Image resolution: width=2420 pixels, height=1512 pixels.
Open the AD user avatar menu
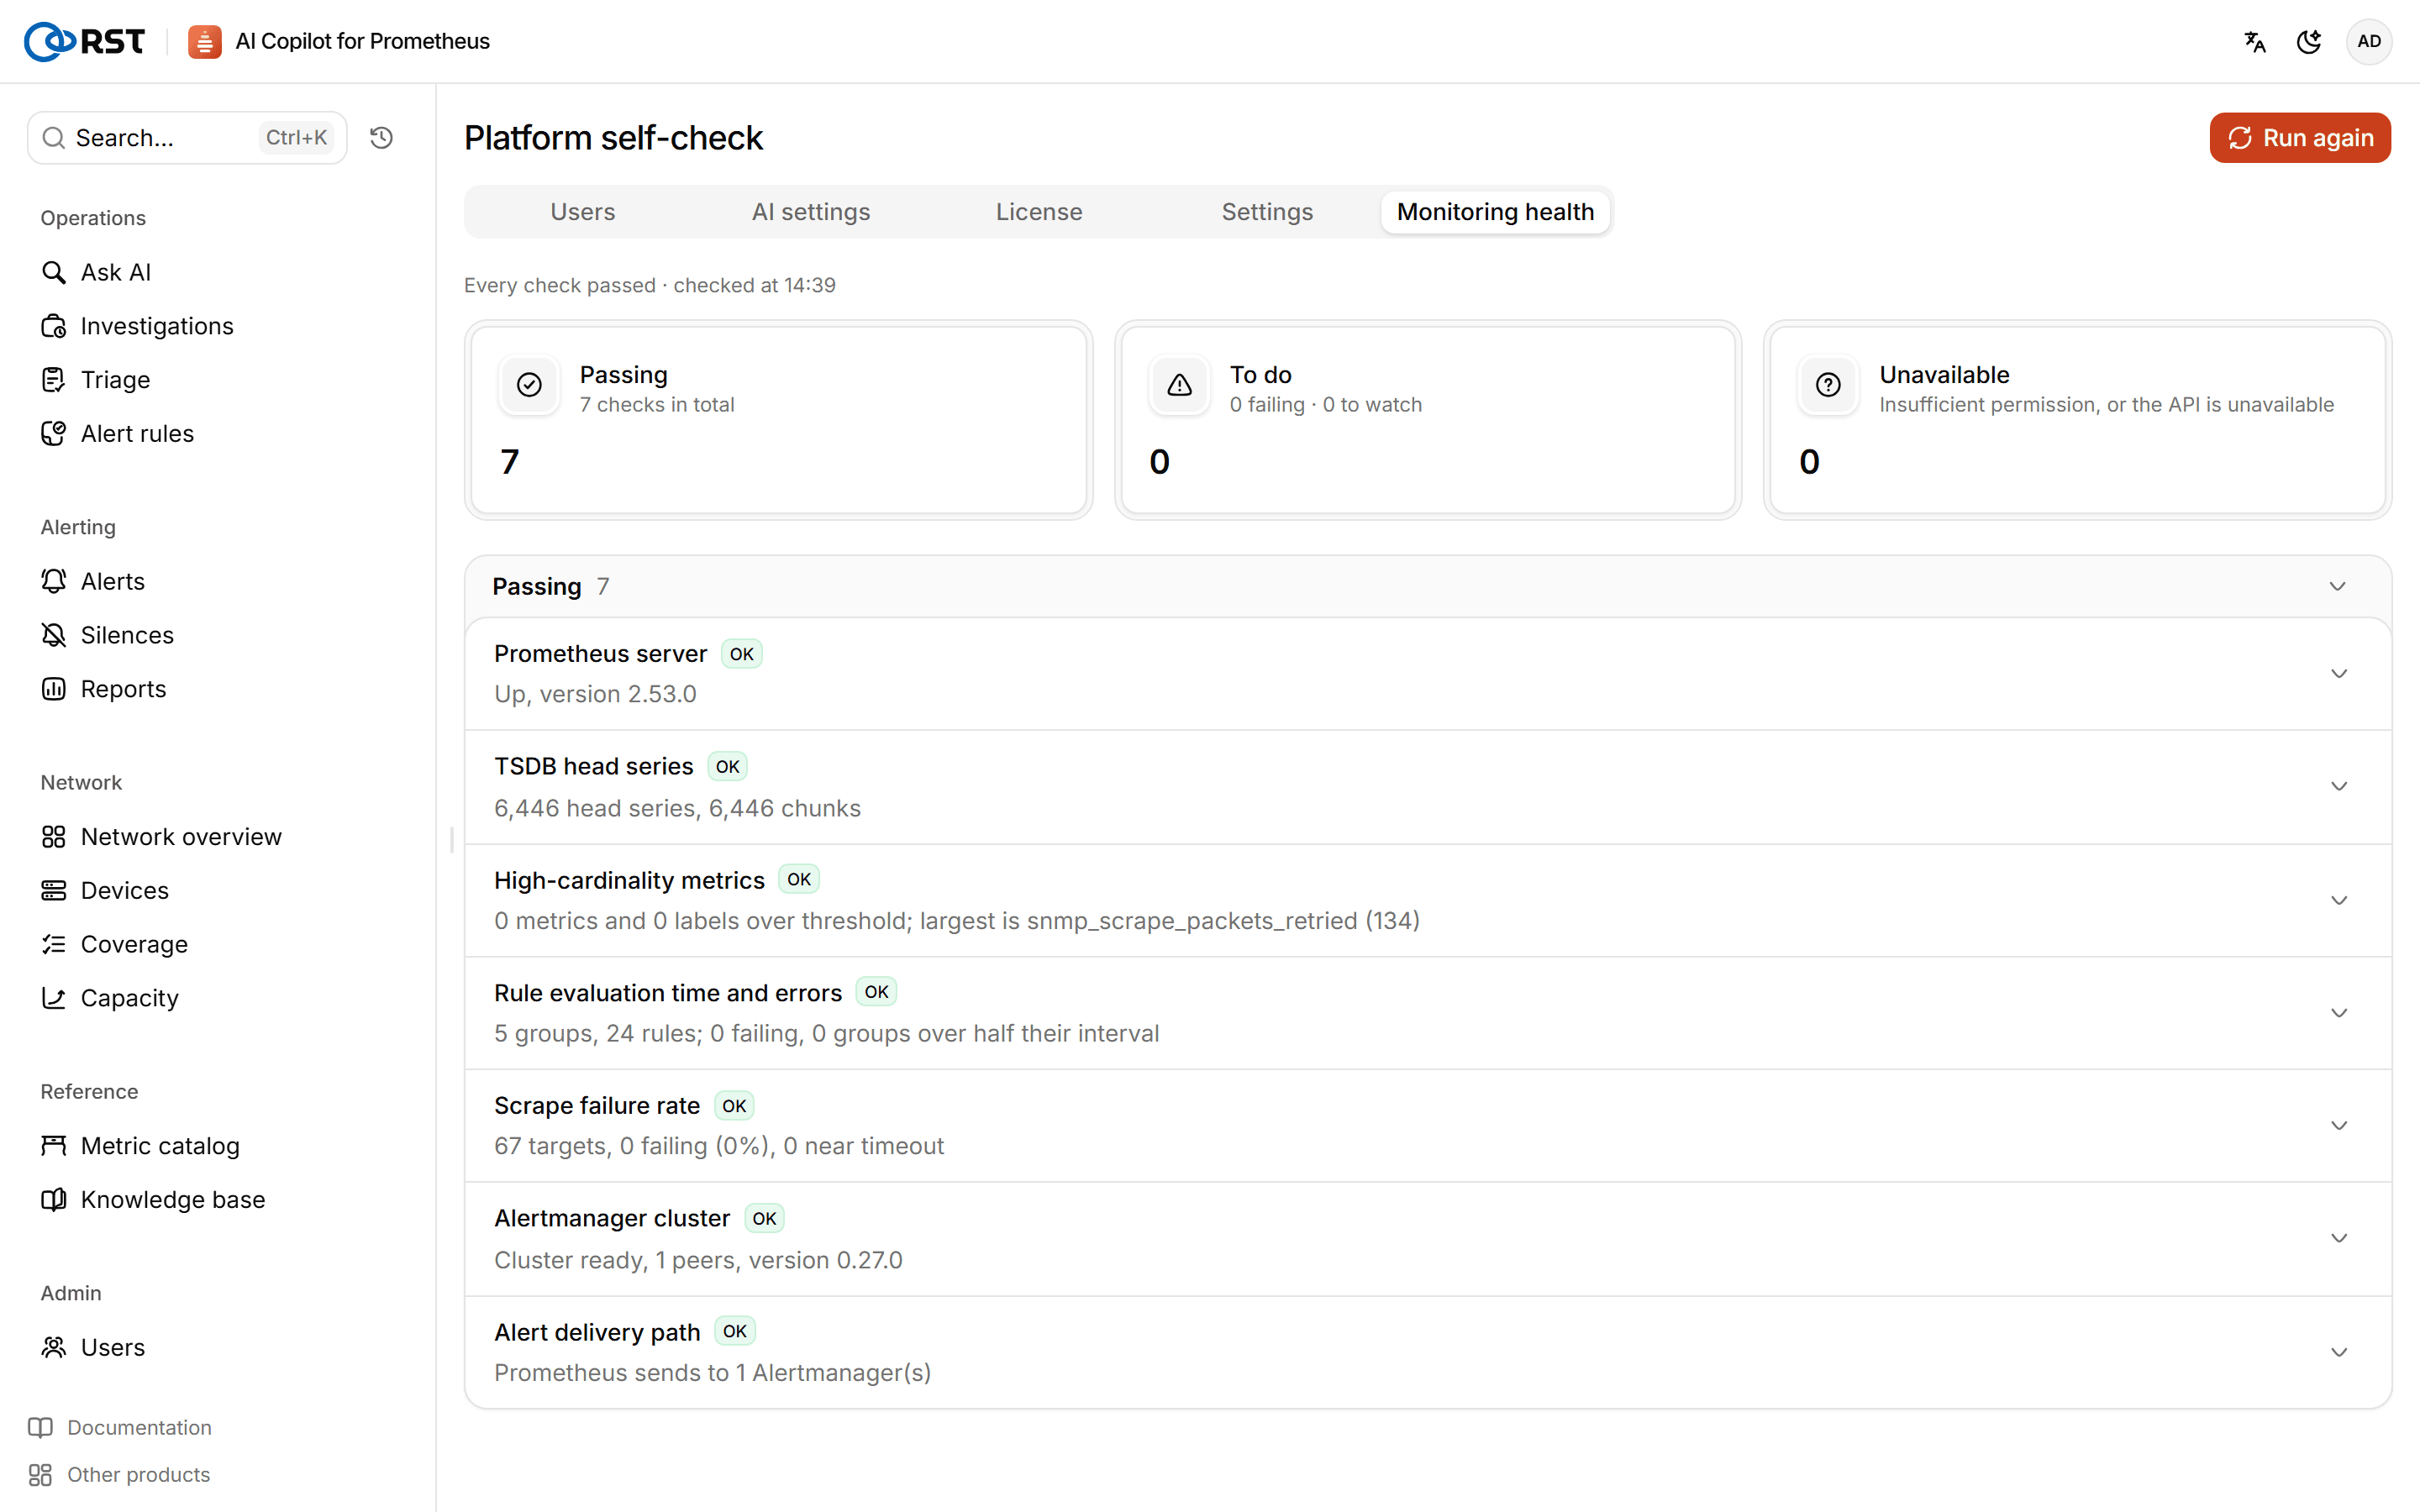click(x=2369, y=41)
